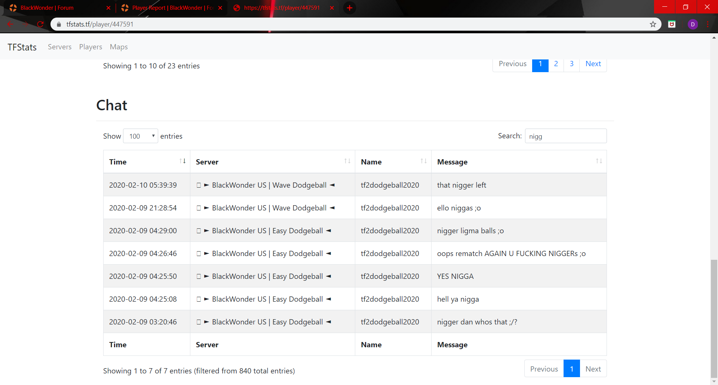Sort the chat table by Server

point(273,162)
